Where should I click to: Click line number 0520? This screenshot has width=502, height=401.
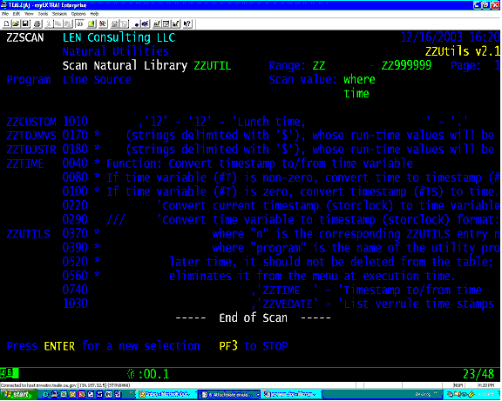pos(75,263)
